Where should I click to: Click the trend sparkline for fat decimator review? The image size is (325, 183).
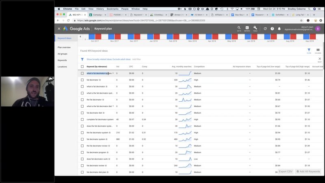pyautogui.click(x=185, y=166)
